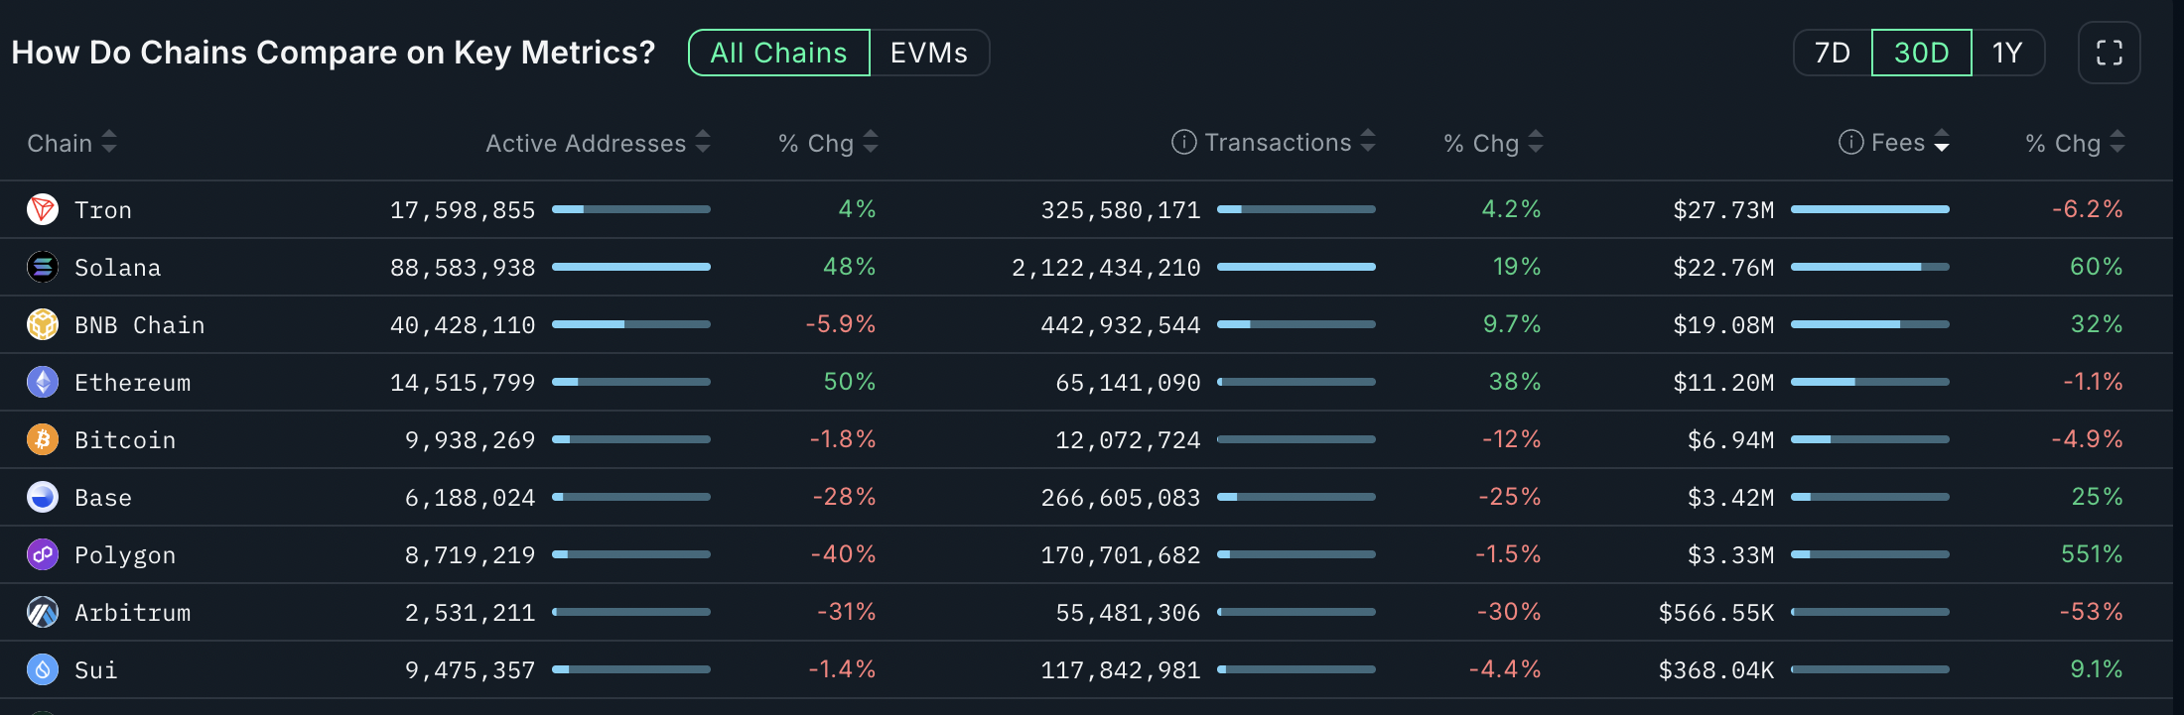Select the 30D tab
The height and width of the screenshot is (715, 2184).
pos(1920,53)
